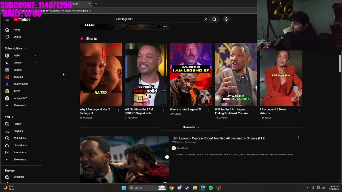This screenshot has width=342, height=192.
Task: Open 'Will Smith on the I AM LEGEND Sequel' title
Action: (139, 111)
